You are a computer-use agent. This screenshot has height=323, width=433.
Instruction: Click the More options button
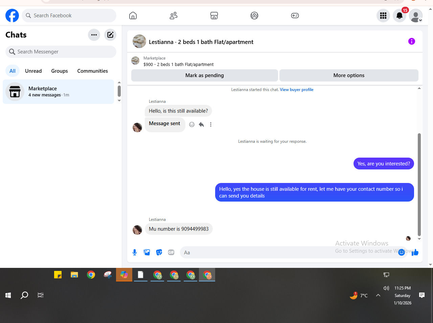(x=349, y=75)
